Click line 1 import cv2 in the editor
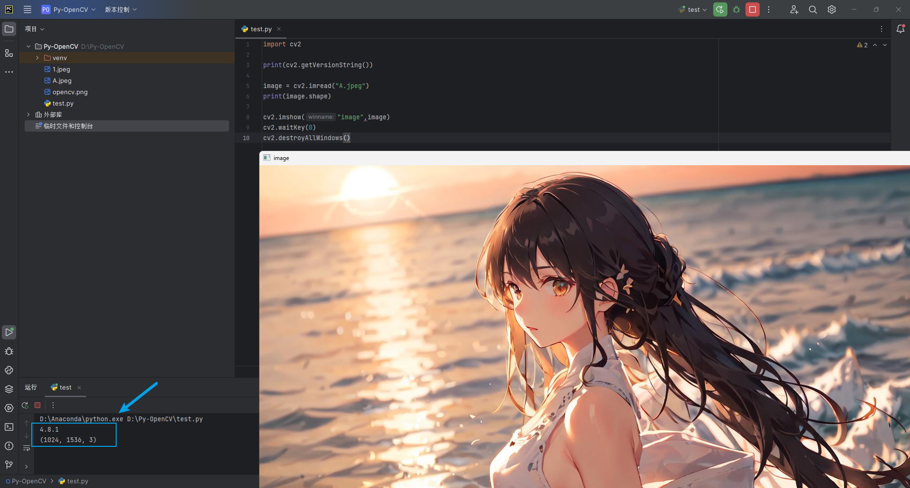Viewport: 910px width, 488px height. coord(282,44)
